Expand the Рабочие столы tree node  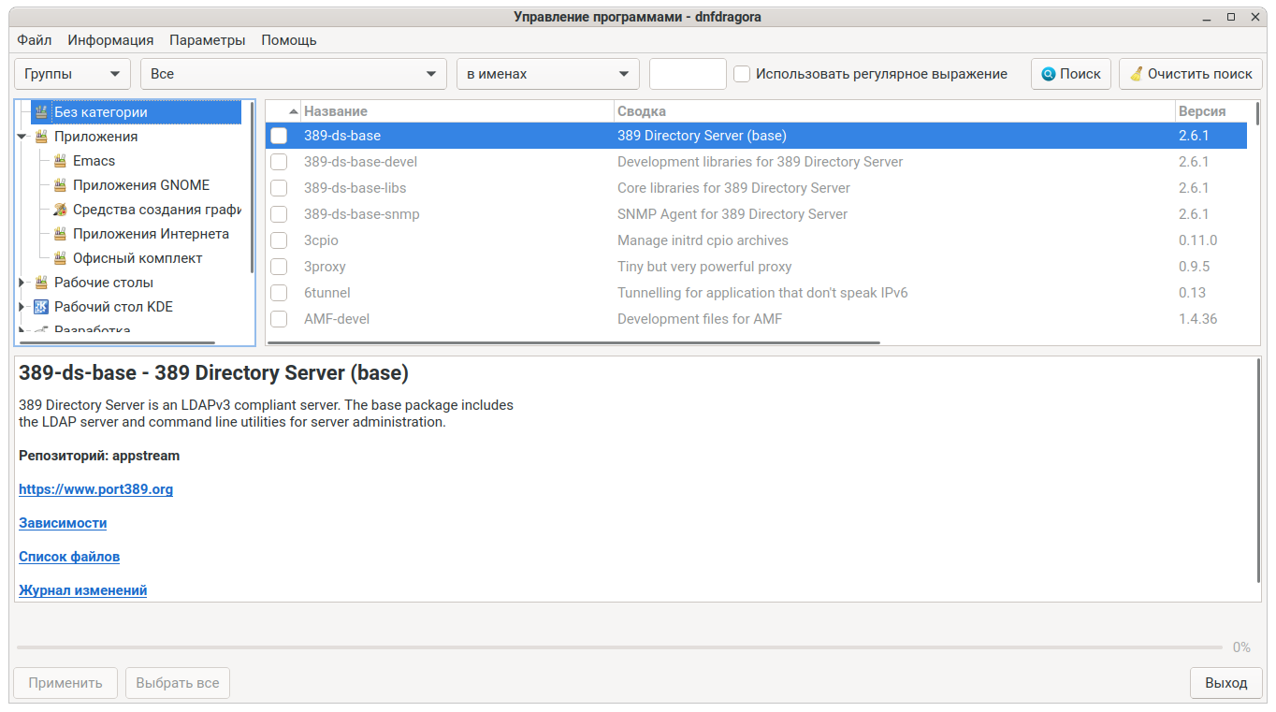pos(22,283)
